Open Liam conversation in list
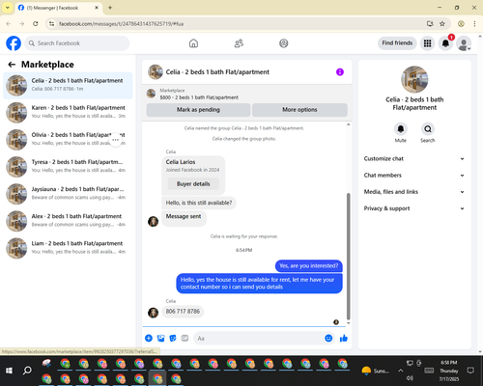Viewport: 483px width, 386px height. pyautogui.click(x=68, y=248)
